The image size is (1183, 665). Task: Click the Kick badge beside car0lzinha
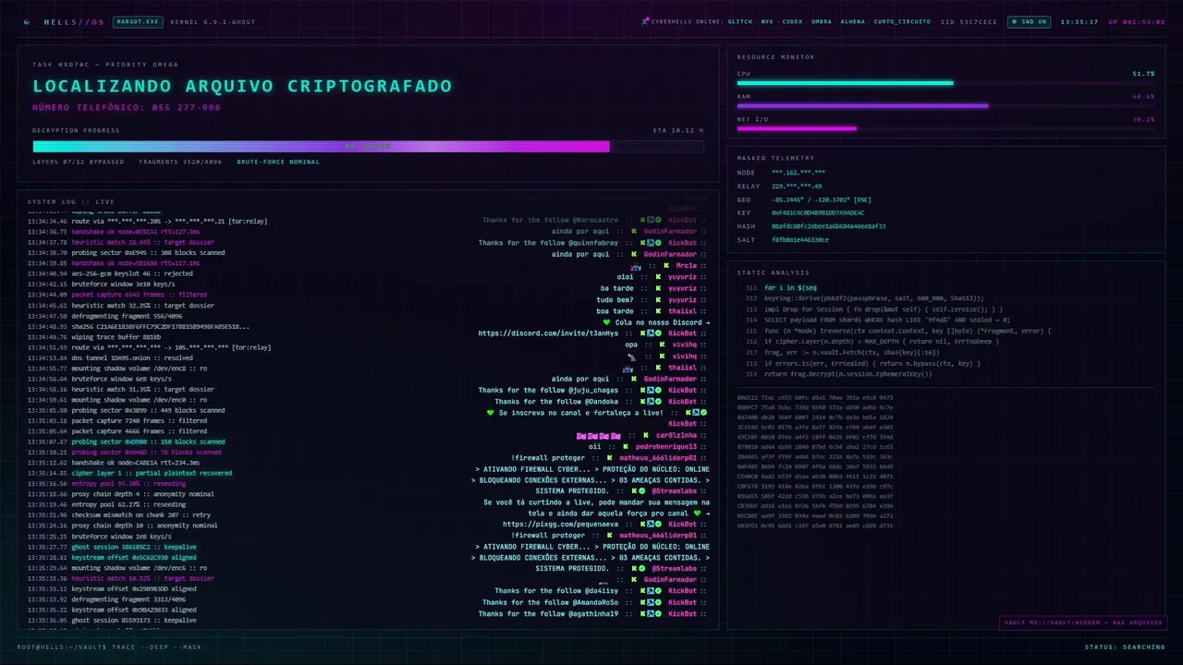pos(646,435)
